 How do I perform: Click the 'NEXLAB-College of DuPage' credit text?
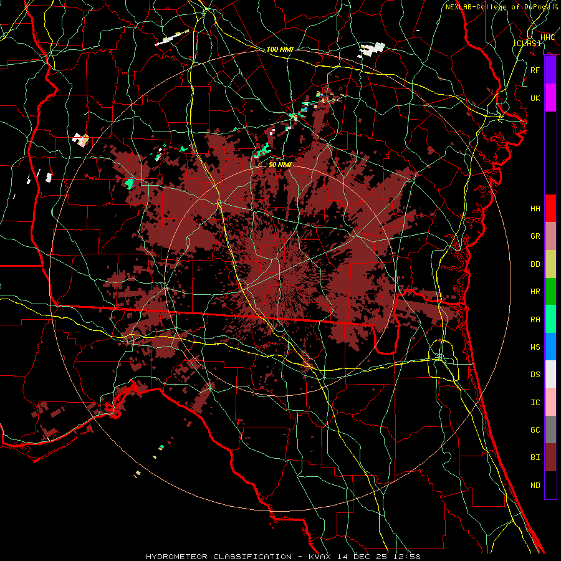[x=497, y=7]
